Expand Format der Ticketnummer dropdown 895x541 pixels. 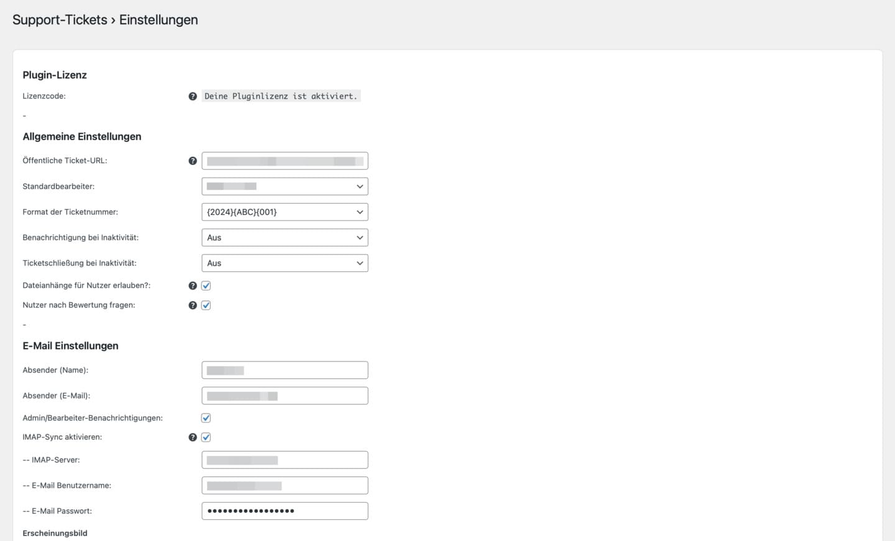[285, 212]
